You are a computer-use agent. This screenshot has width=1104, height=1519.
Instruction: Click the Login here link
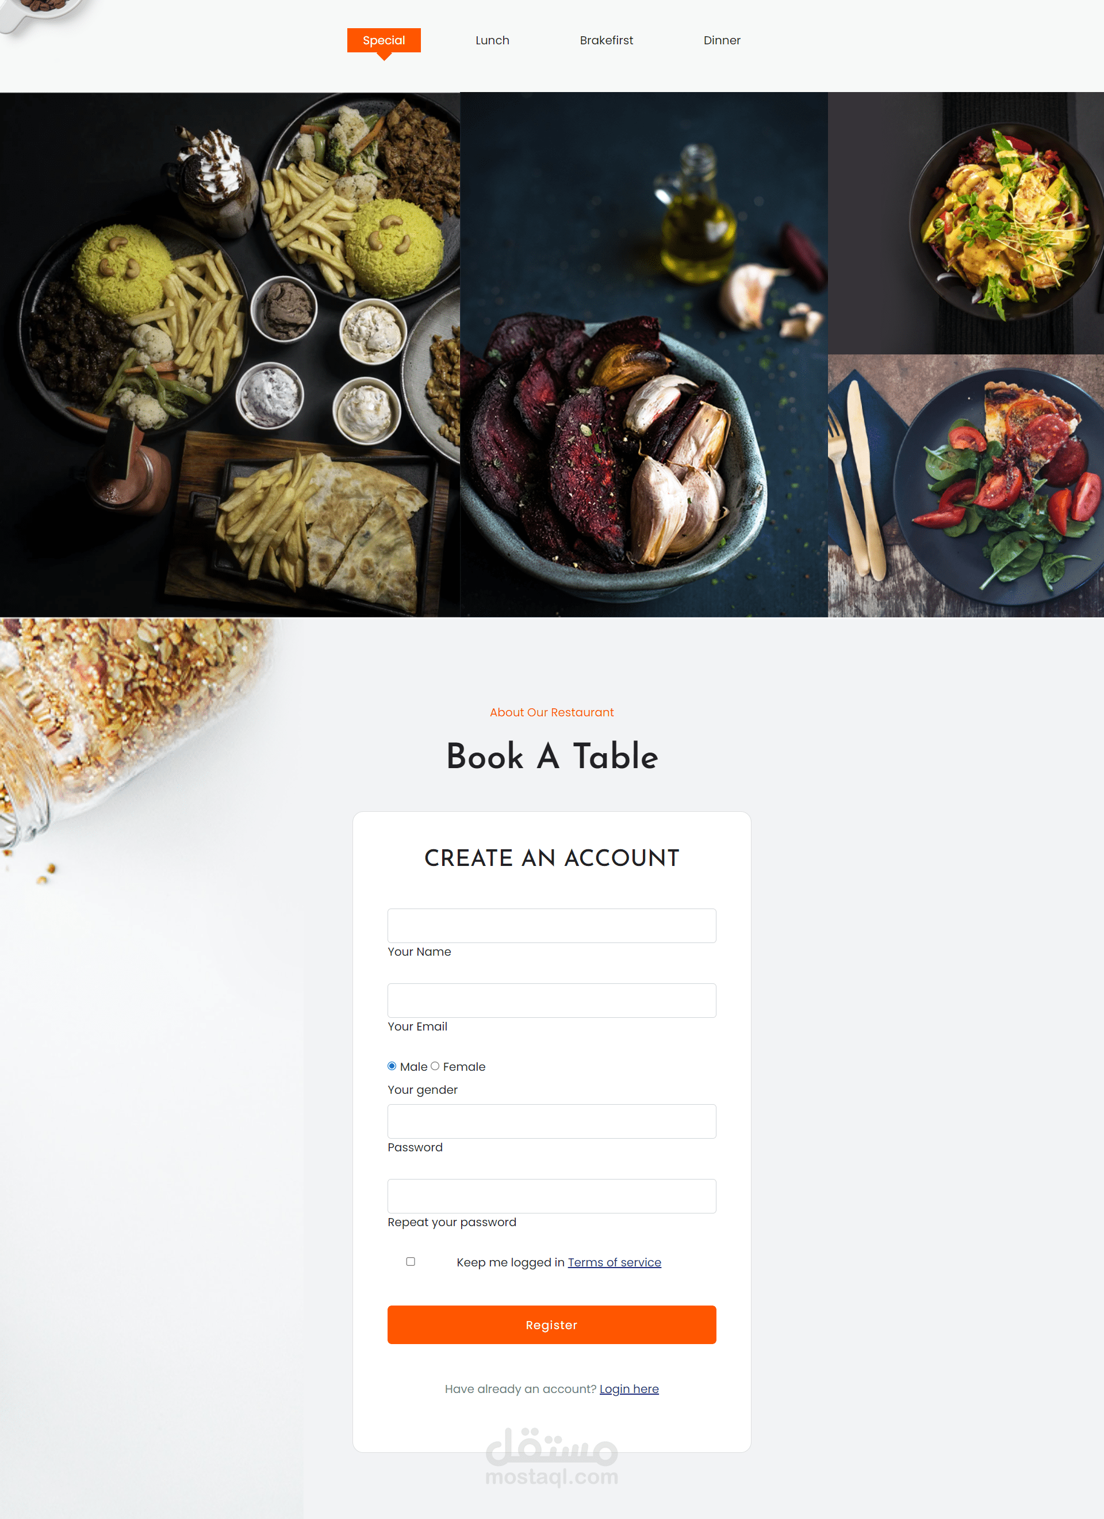pyautogui.click(x=628, y=1388)
